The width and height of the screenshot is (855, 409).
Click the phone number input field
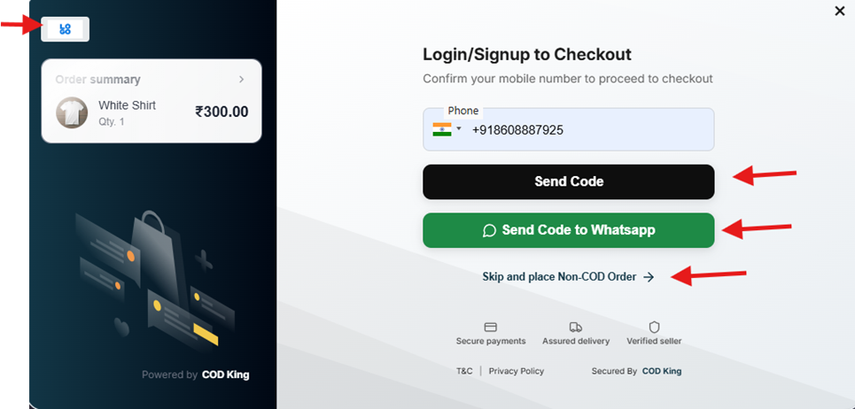tap(585, 130)
